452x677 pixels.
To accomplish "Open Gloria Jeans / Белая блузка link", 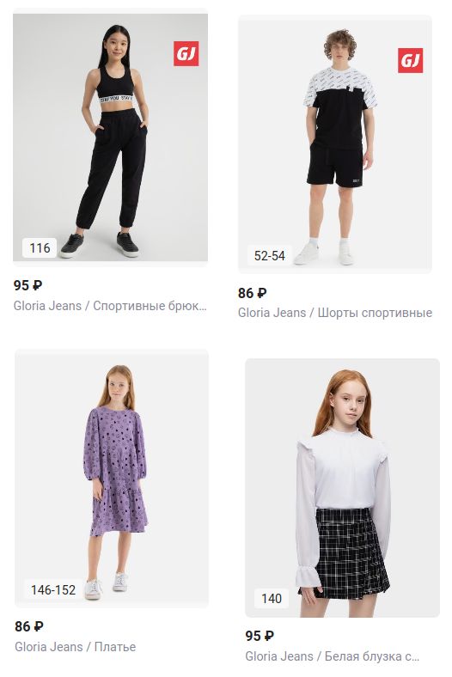I will (x=332, y=656).
